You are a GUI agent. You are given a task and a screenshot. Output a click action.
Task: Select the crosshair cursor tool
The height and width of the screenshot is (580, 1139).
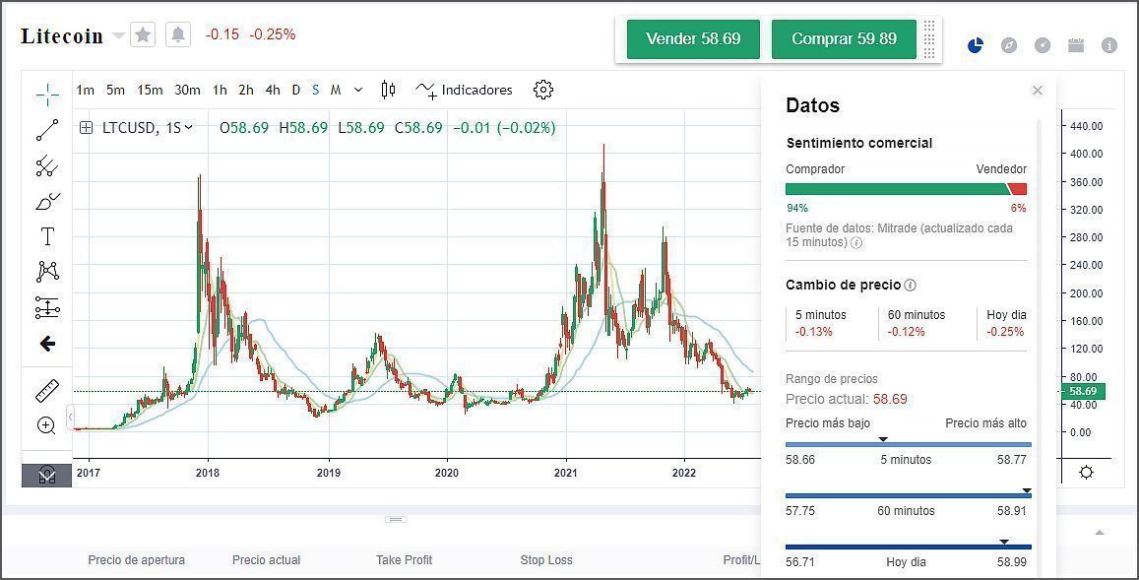click(47, 95)
